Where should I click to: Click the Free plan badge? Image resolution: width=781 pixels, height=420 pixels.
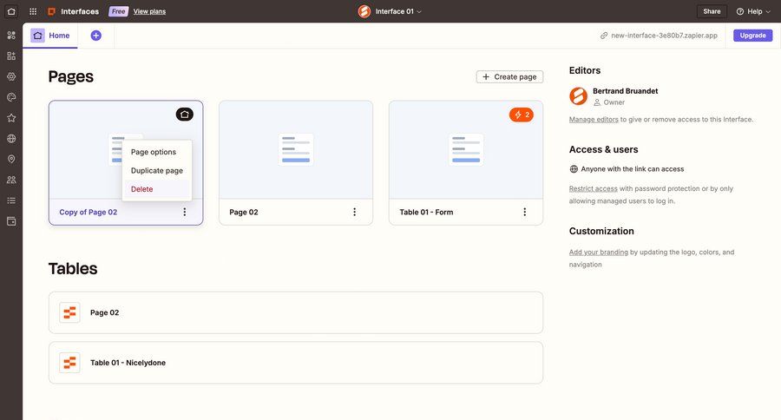coord(119,11)
